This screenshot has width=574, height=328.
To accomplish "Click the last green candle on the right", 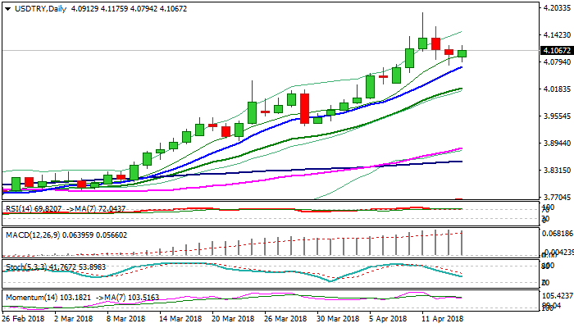I will tap(462, 53).
